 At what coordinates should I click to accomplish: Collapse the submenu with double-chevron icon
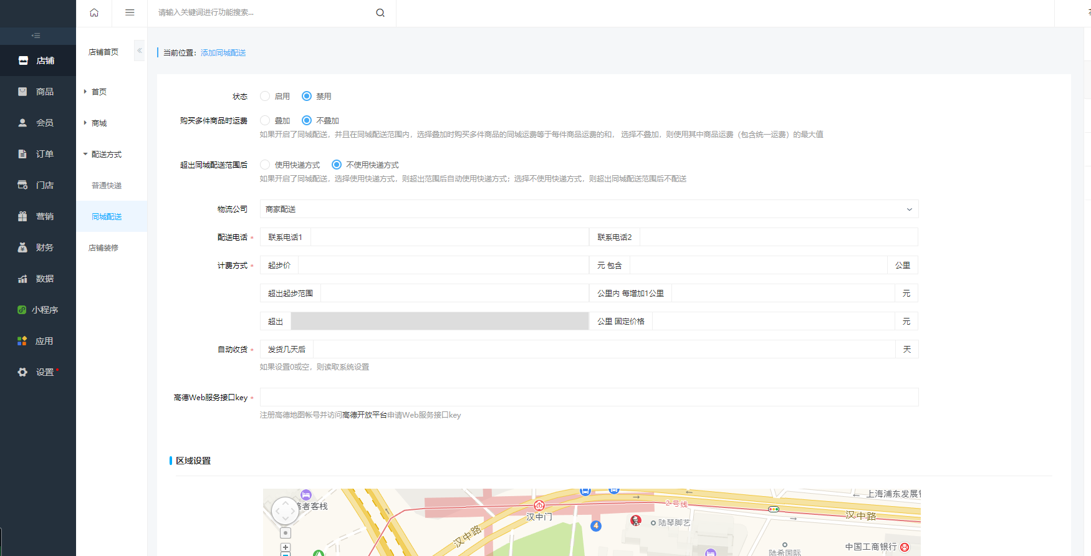click(x=140, y=50)
